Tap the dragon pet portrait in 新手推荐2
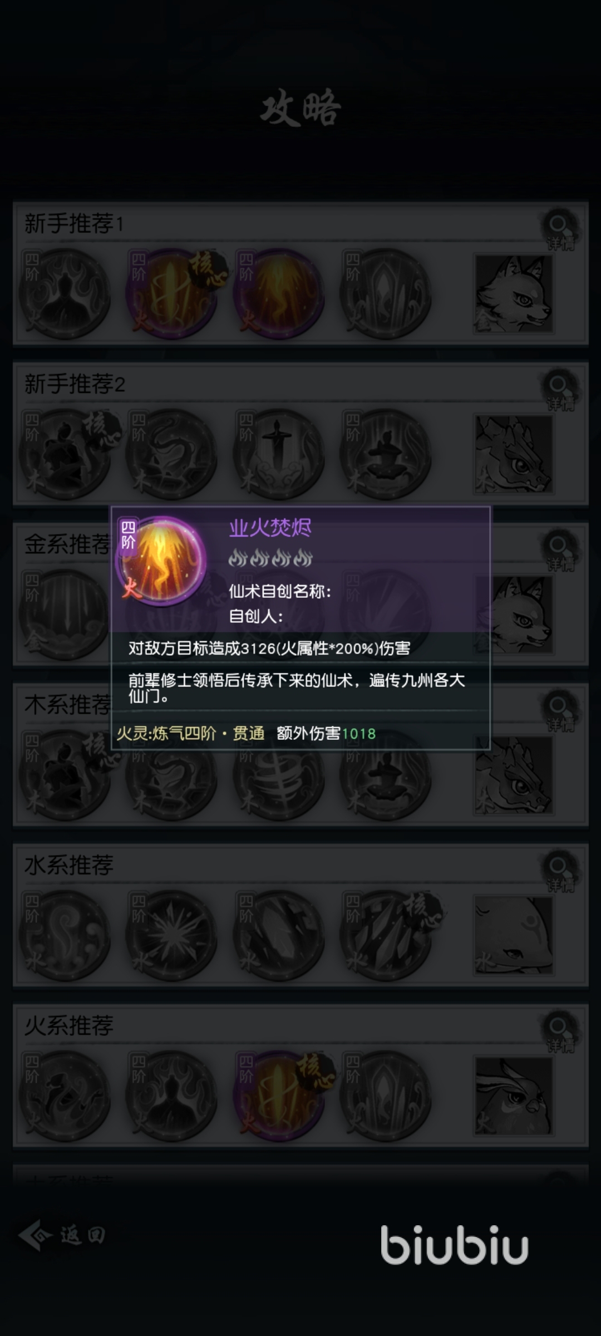601x1336 pixels. click(x=513, y=454)
